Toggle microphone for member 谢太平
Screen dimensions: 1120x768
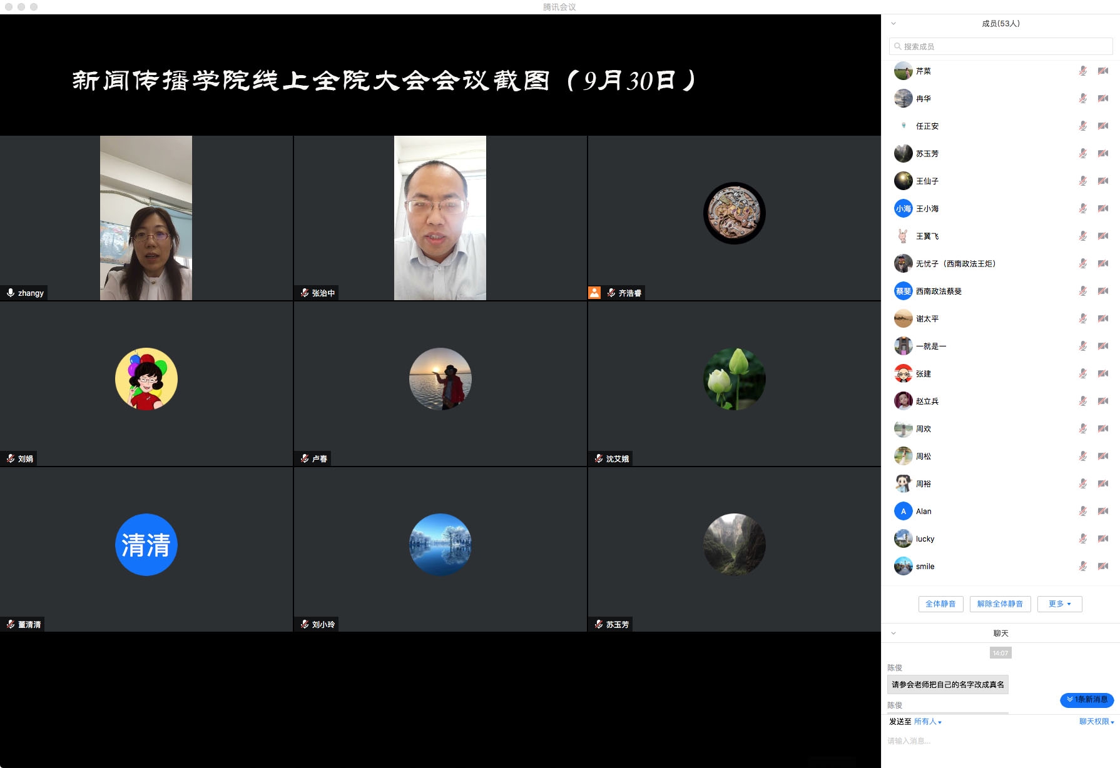click(1082, 319)
